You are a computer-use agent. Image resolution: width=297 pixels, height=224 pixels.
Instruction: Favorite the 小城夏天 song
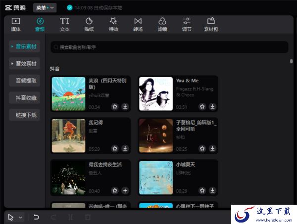[x=202, y=190]
